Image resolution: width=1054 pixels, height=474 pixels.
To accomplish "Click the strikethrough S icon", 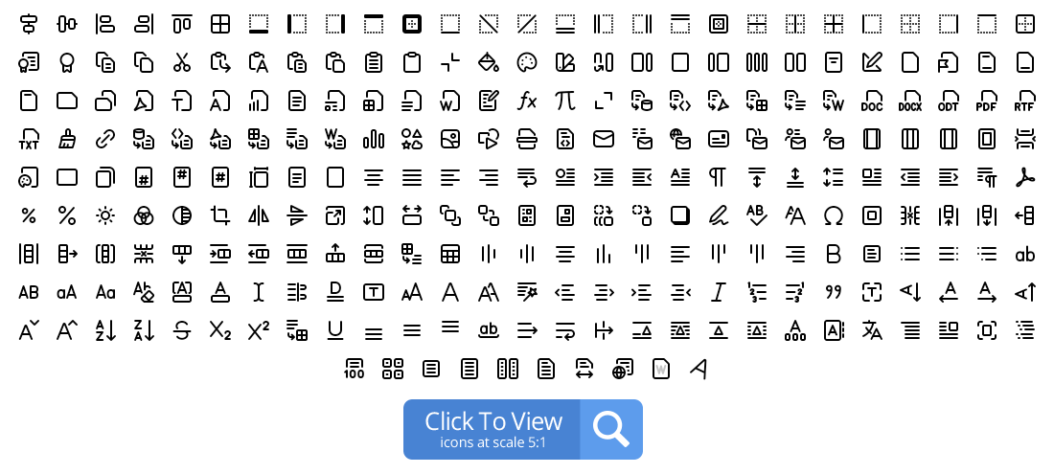I will 181,330.
